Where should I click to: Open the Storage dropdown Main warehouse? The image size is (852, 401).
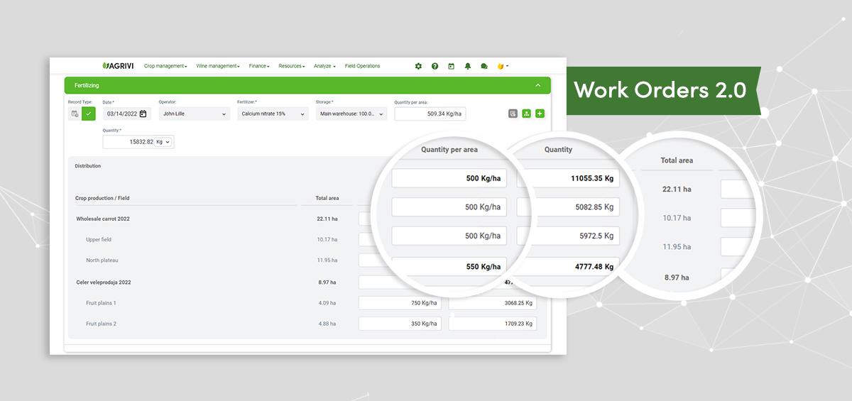(x=351, y=114)
